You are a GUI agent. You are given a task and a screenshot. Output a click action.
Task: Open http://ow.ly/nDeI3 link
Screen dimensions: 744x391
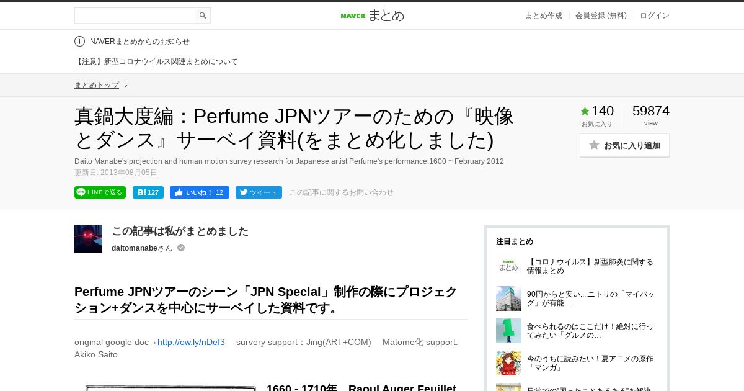click(191, 342)
